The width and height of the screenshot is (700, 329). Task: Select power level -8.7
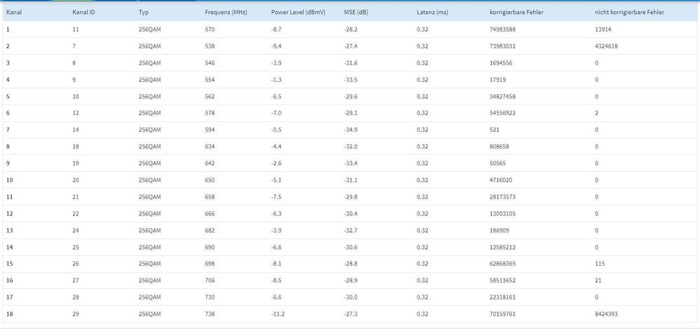pos(277,29)
